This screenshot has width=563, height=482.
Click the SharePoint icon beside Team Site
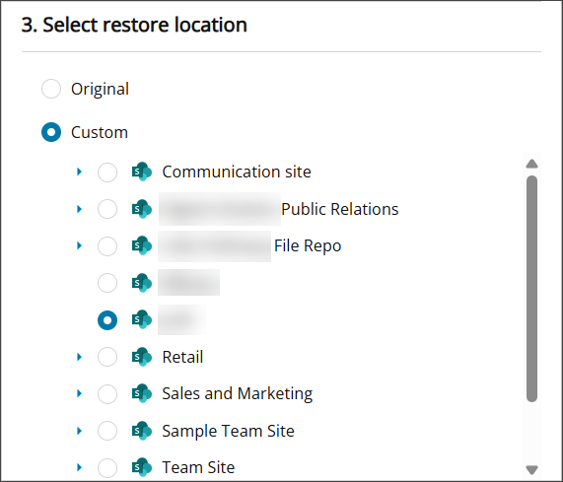coord(141,467)
